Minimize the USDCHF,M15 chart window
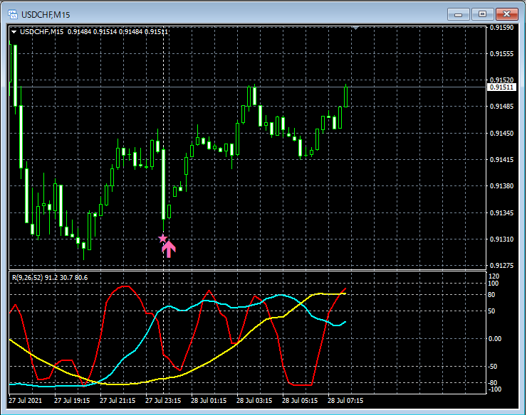The height and width of the screenshot is (415, 527). point(458,14)
